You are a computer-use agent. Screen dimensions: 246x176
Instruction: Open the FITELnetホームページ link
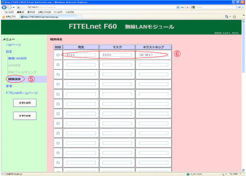(x=22, y=93)
